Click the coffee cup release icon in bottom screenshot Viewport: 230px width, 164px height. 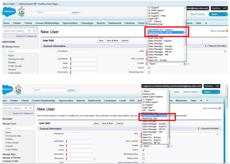[18, 89]
